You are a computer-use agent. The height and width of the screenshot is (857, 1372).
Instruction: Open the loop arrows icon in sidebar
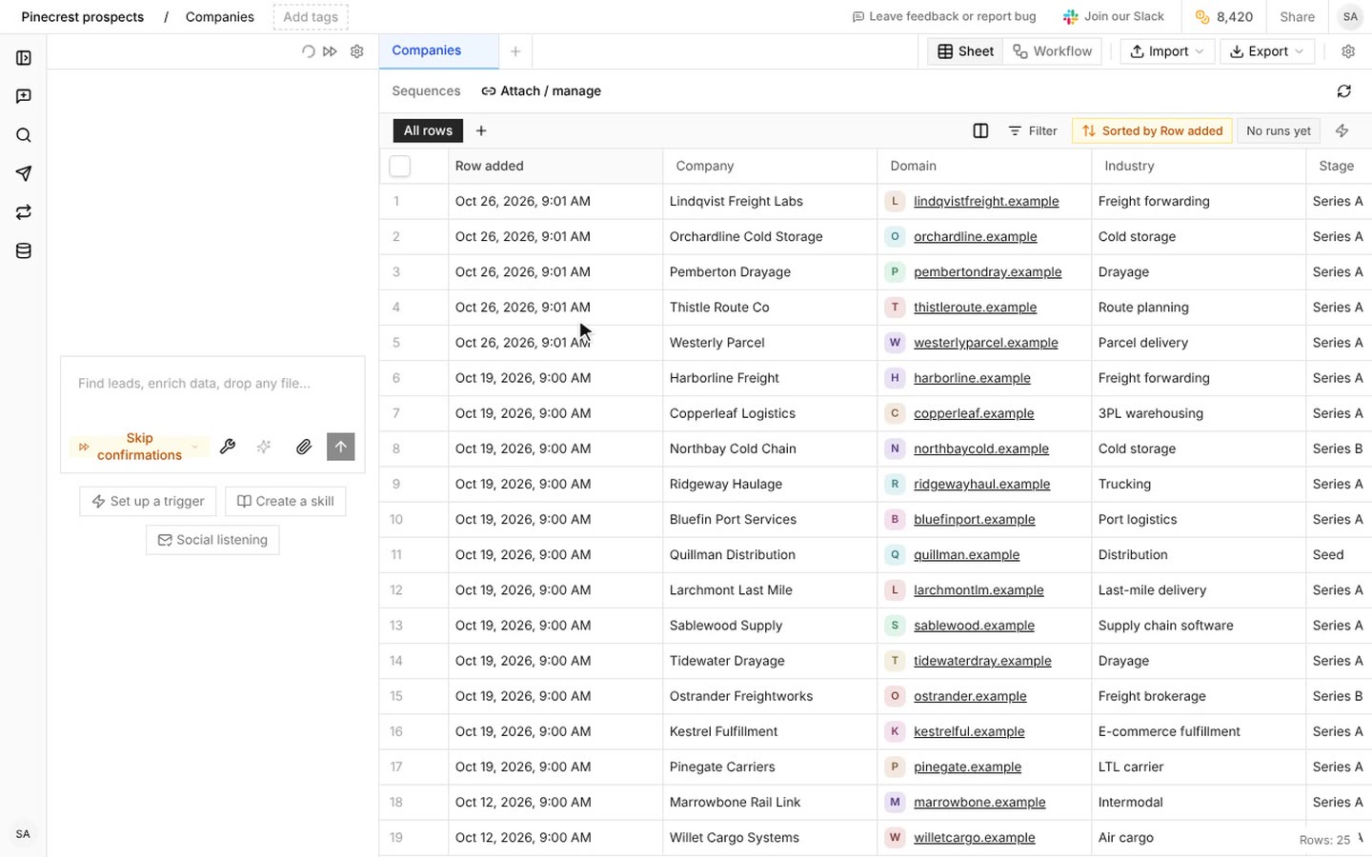(x=24, y=212)
